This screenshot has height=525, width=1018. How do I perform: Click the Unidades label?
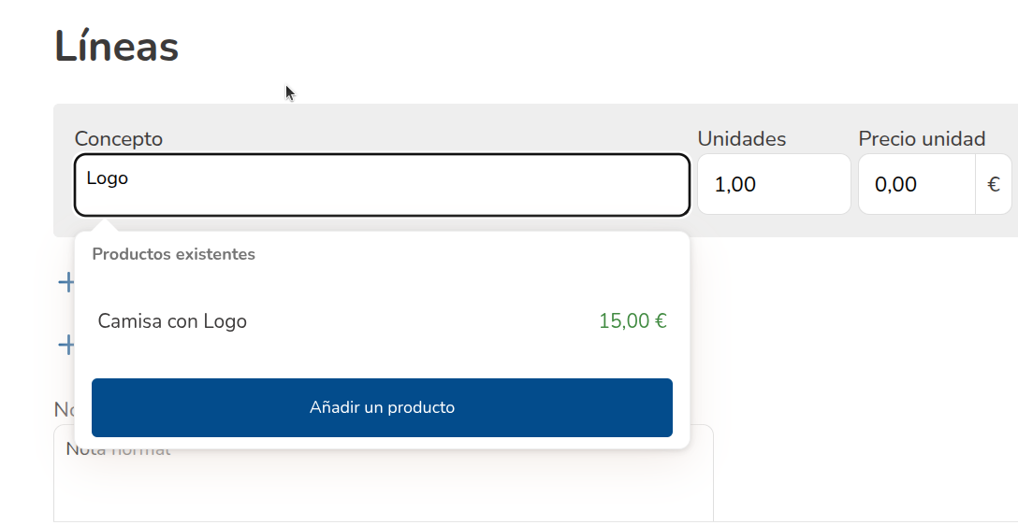(741, 139)
